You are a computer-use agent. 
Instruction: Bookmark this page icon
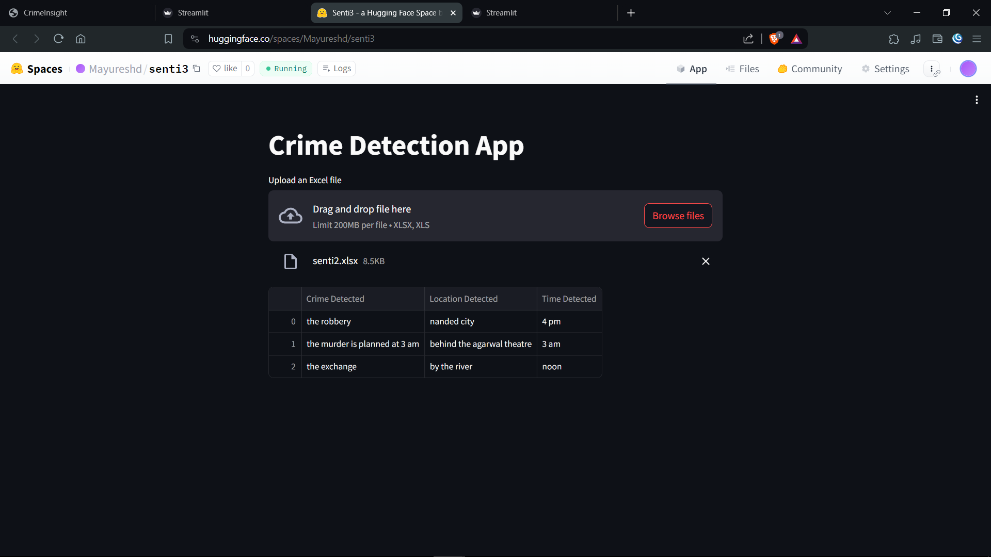pyautogui.click(x=168, y=39)
